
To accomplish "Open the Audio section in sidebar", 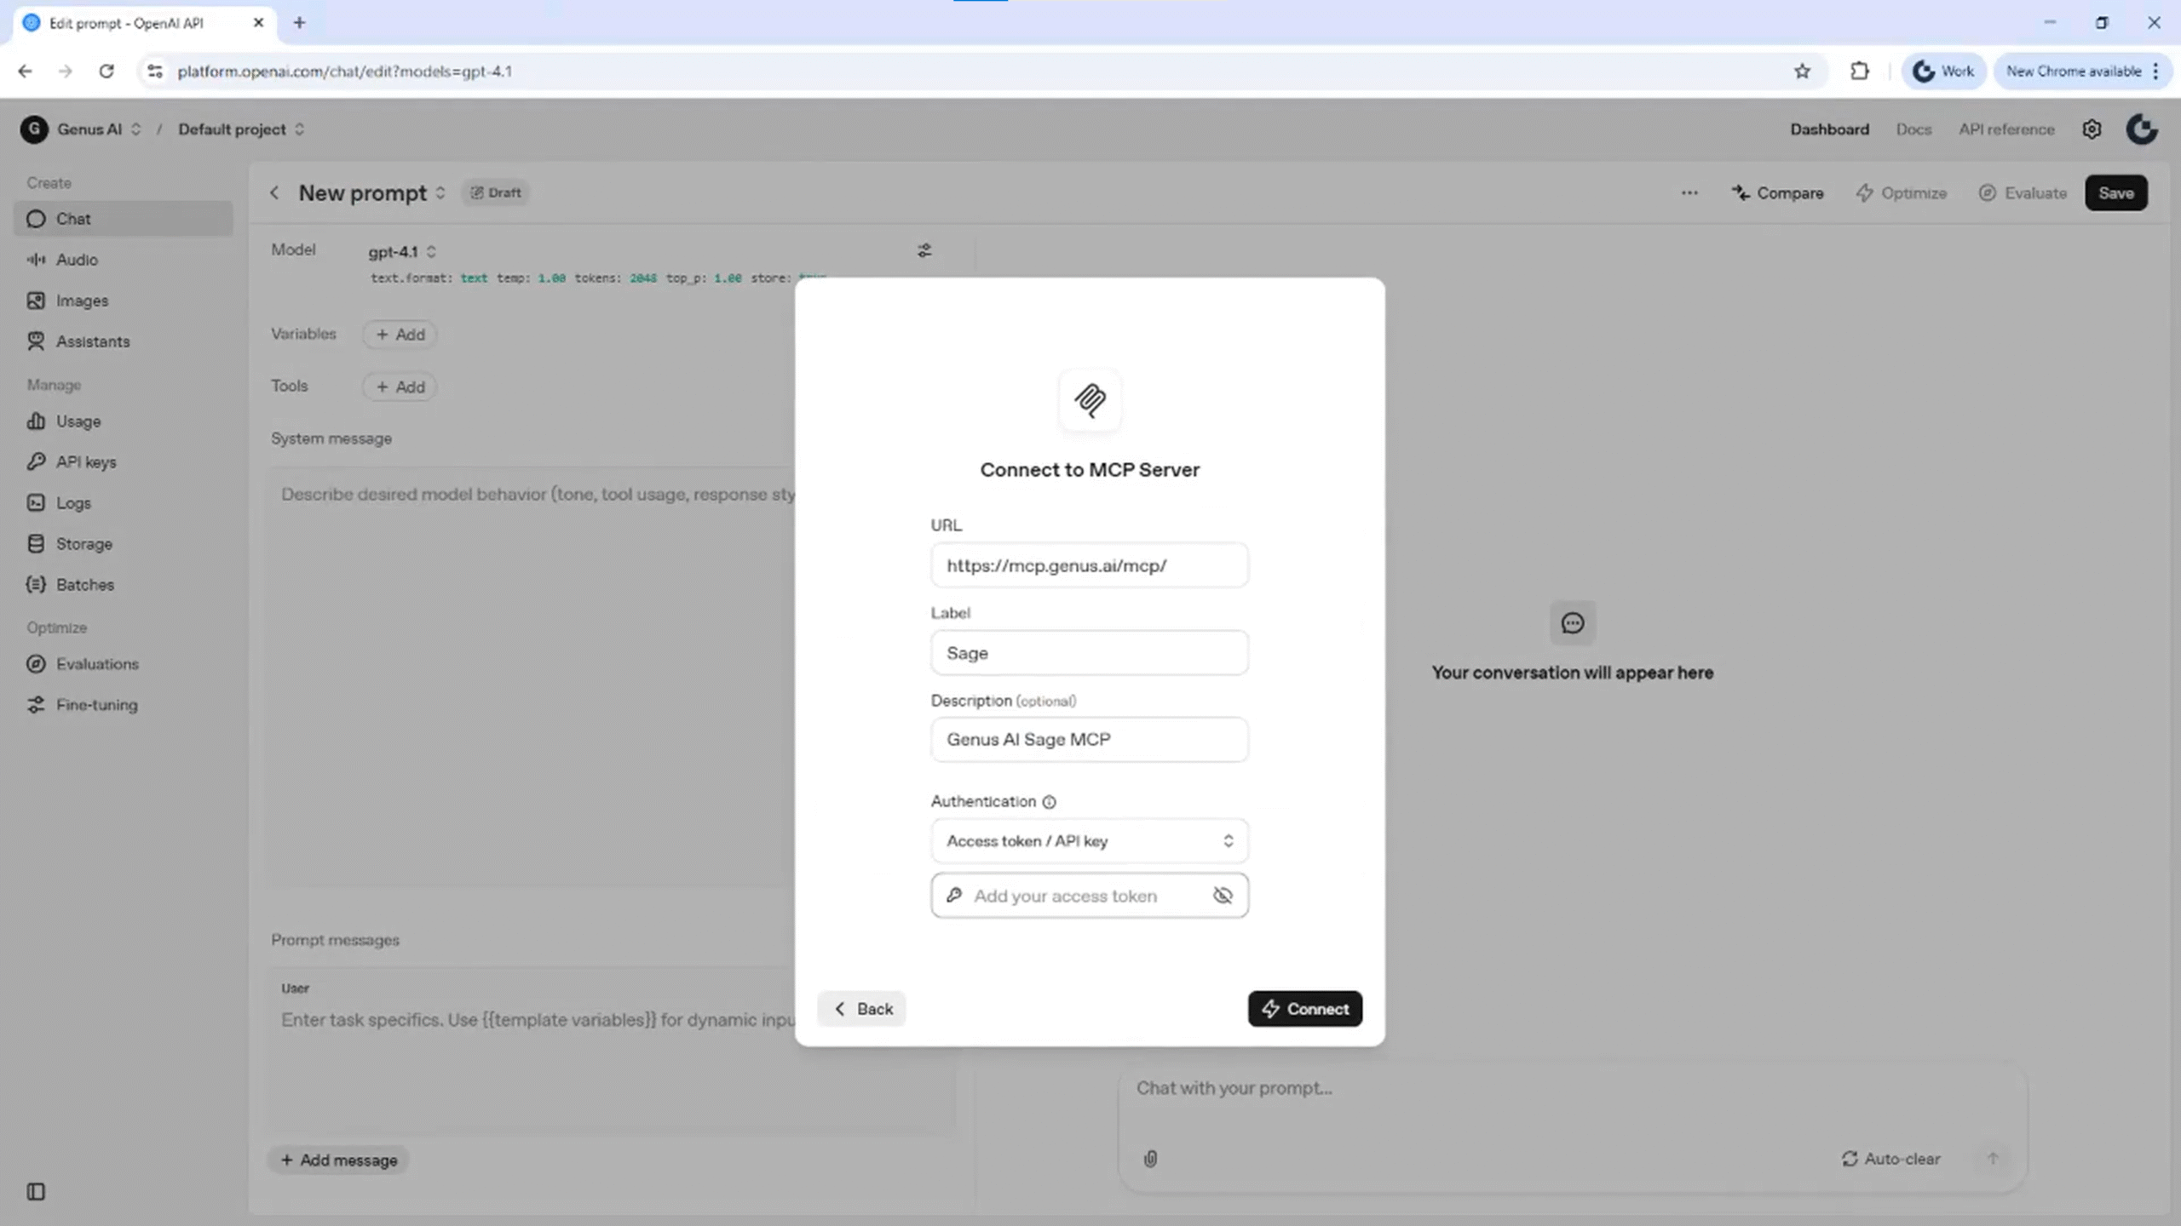I will click(x=124, y=260).
